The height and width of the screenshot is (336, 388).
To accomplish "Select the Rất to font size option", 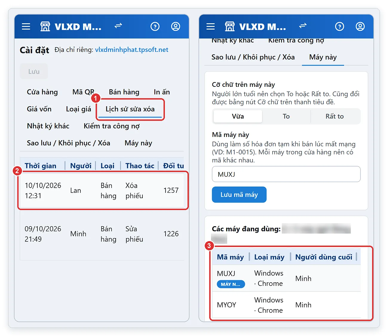I will [x=335, y=116].
